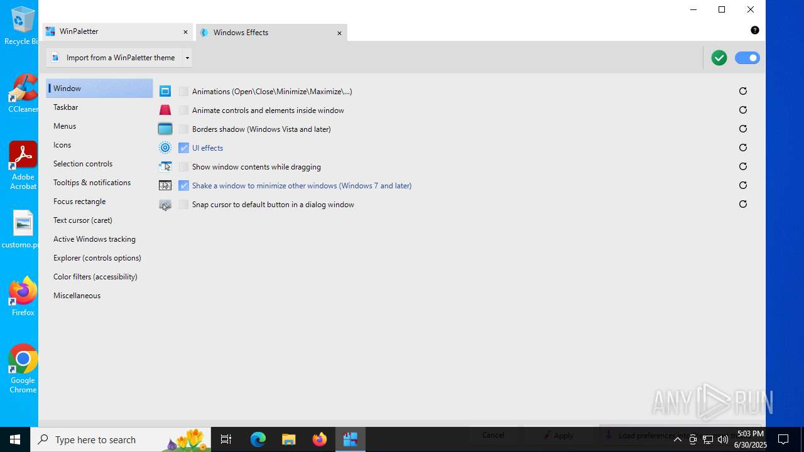
Task: Reset Animate controls and elements setting
Action: point(743,110)
